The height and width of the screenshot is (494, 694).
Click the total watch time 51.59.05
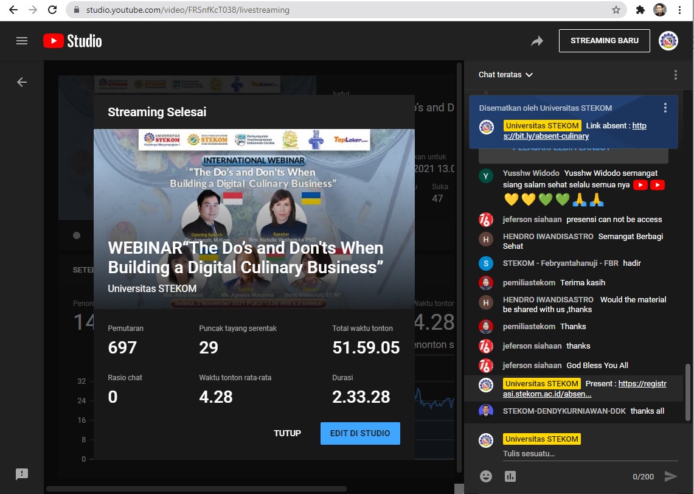(366, 347)
